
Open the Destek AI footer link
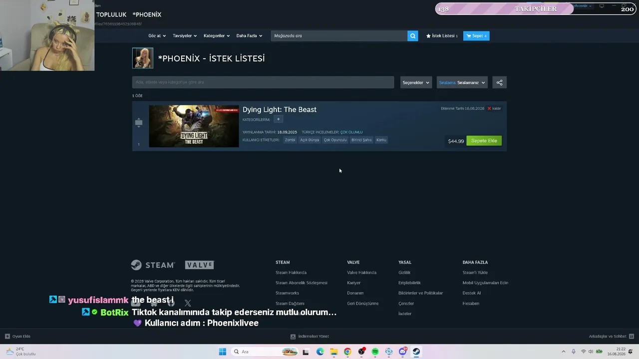point(472,293)
